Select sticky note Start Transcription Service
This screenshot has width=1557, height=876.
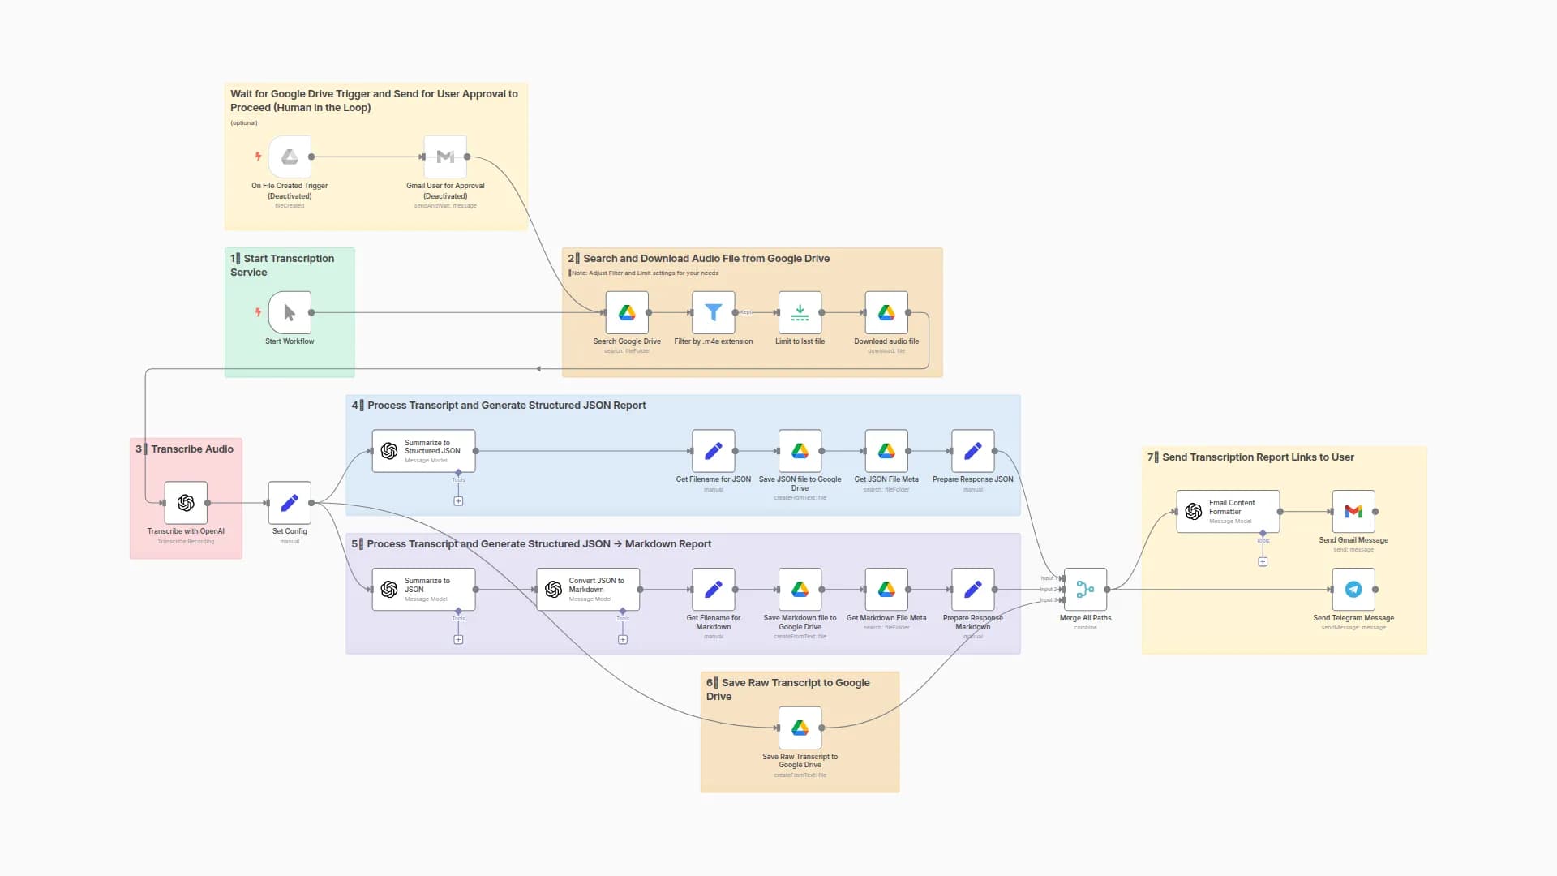pyautogui.click(x=290, y=312)
